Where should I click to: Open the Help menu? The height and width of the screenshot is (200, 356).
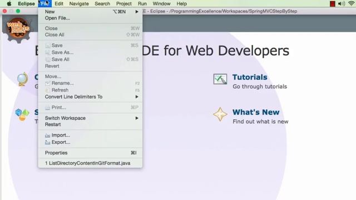point(182,4)
